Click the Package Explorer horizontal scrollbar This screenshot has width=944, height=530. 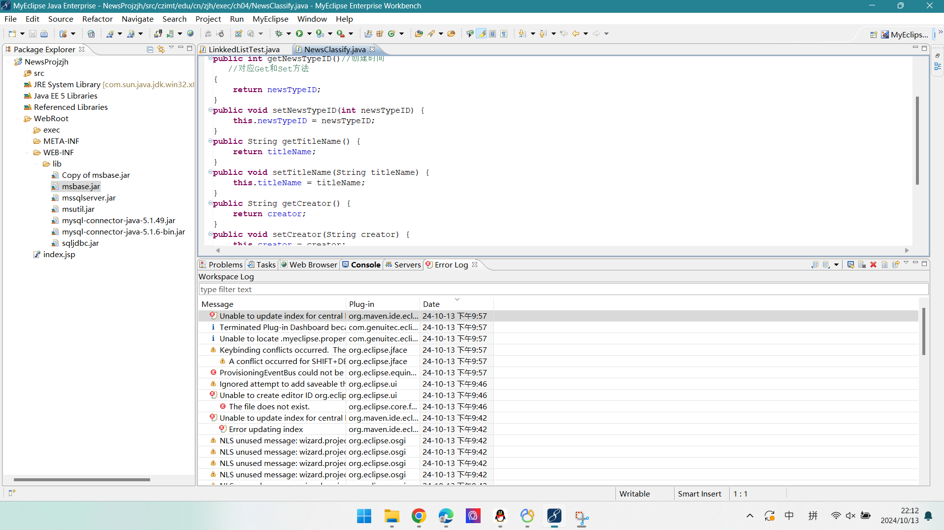tap(82, 479)
